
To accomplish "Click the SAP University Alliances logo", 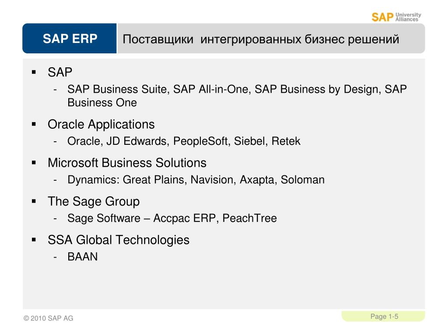I will [x=396, y=17].
